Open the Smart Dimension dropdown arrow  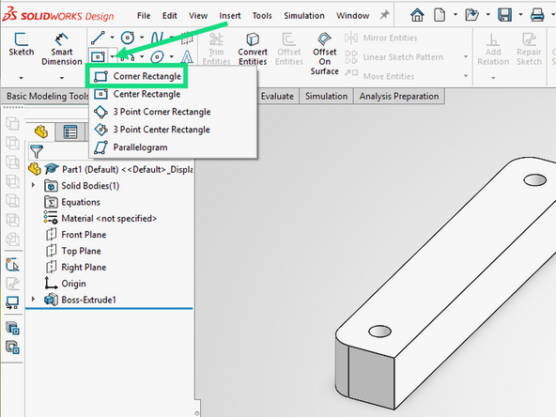tap(62, 78)
